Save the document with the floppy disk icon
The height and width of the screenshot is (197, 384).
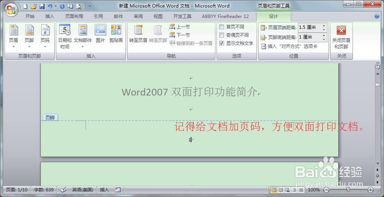42,6
